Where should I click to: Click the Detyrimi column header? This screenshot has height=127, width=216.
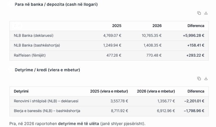[21, 91]
